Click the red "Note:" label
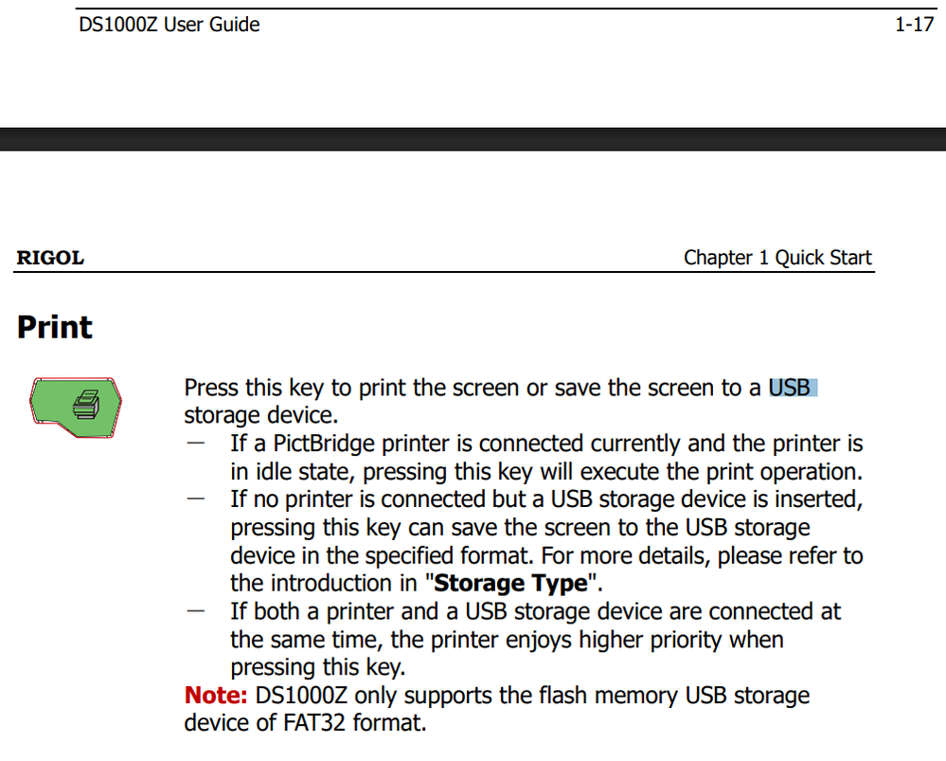Image resolution: width=946 pixels, height=761 pixels. [216, 696]
